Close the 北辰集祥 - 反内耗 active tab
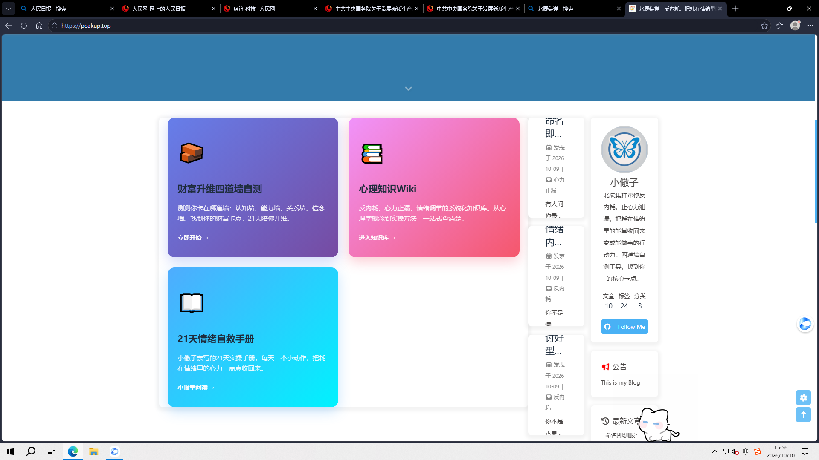 pyautogui.click(x=720, y=9)
